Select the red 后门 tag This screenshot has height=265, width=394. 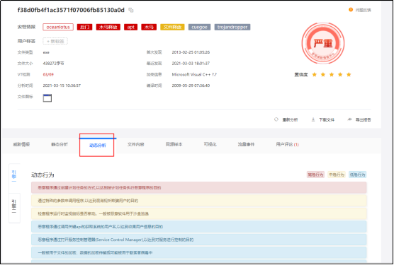click(84, 27)
